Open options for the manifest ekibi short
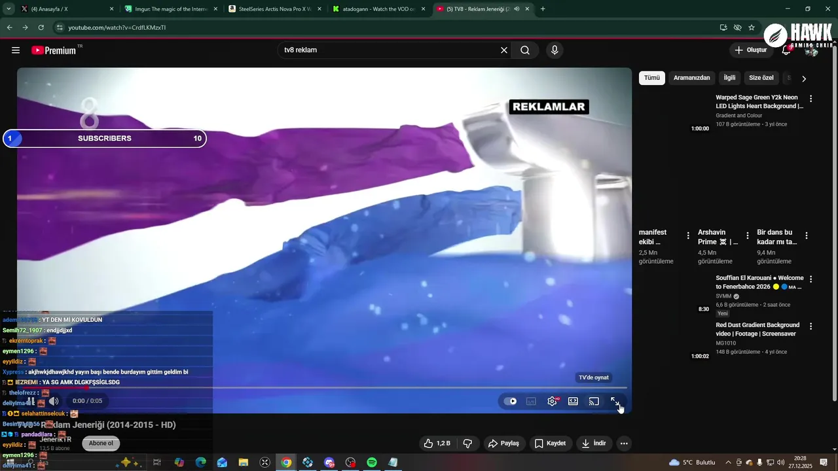This screenshot has height=471, width=838. click(x=688, y=235)
